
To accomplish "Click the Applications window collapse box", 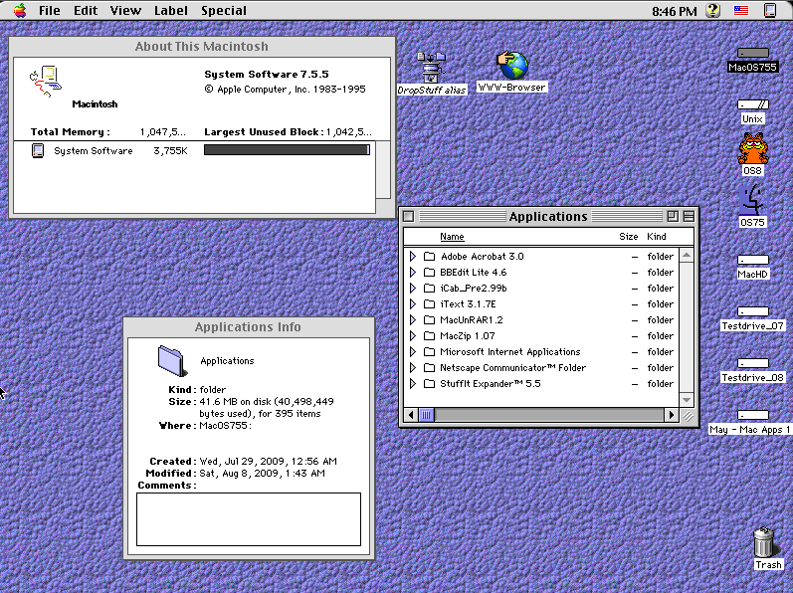I will coord(689,216).
